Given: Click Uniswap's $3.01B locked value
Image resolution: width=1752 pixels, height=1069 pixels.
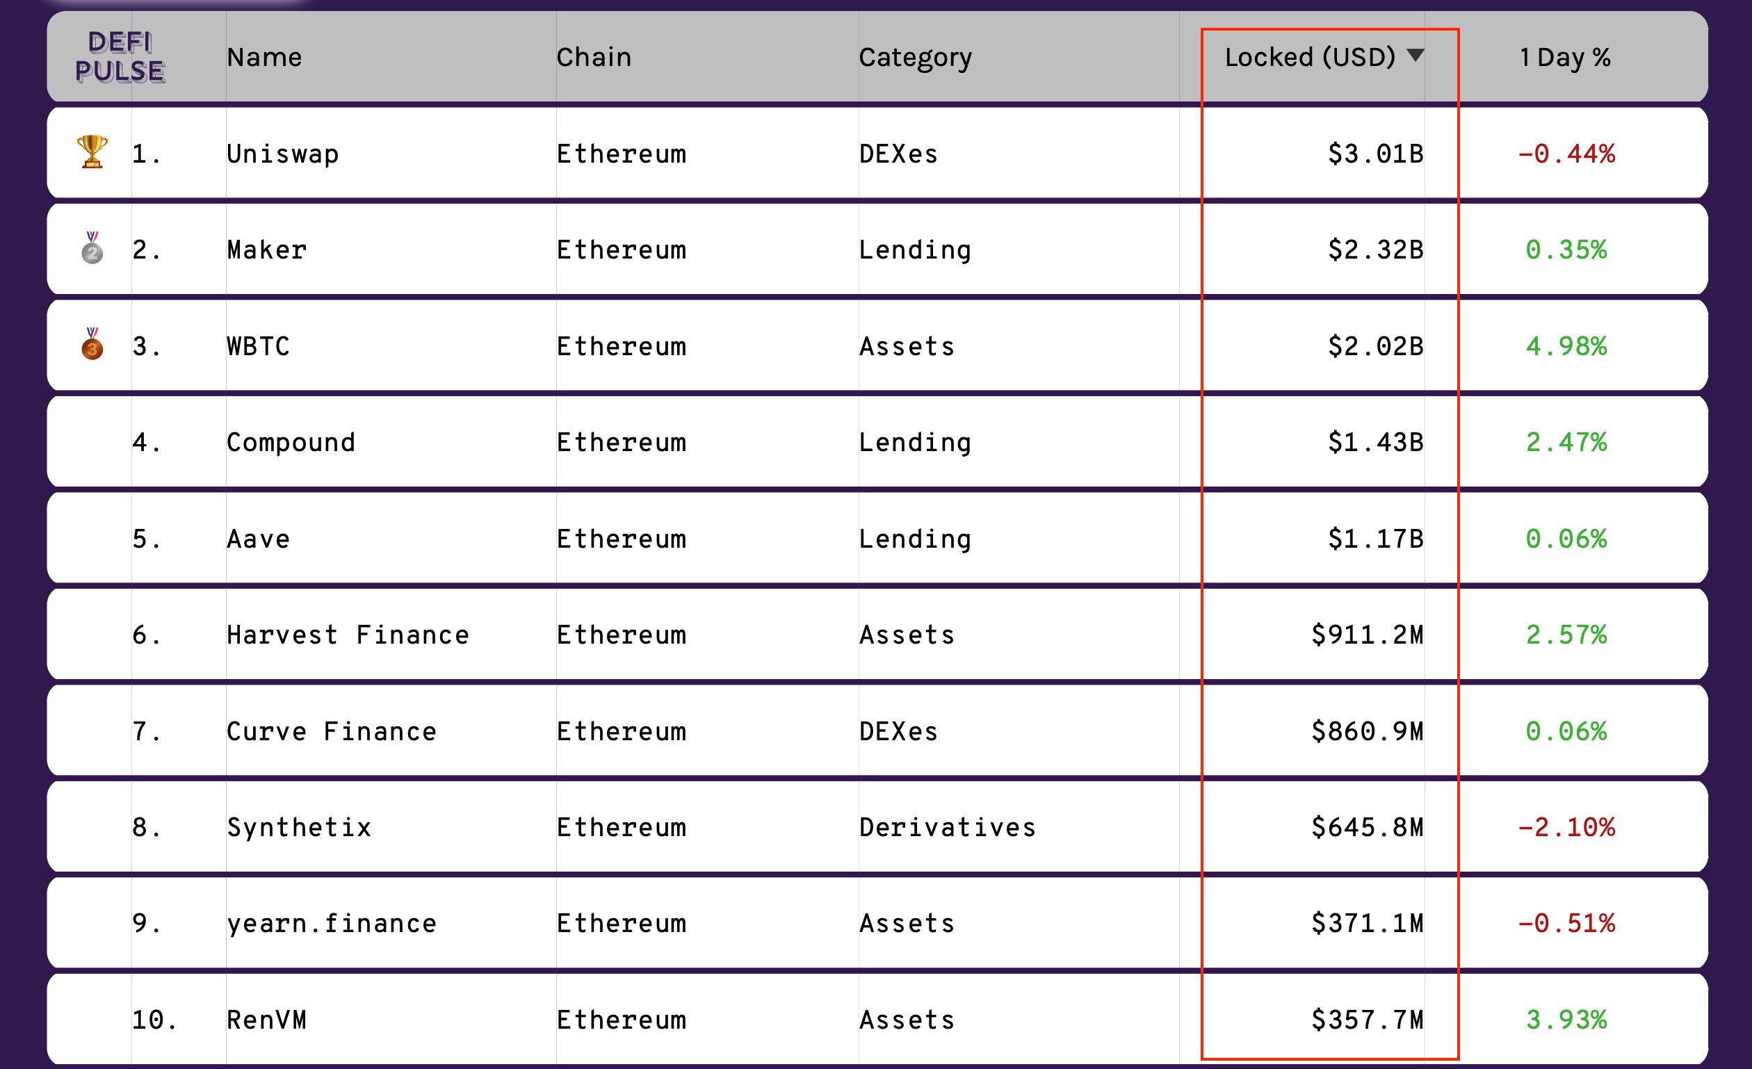Looking at the screenshot, I should 1375,154.
